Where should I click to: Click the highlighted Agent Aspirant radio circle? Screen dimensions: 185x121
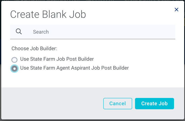point(15,69)
